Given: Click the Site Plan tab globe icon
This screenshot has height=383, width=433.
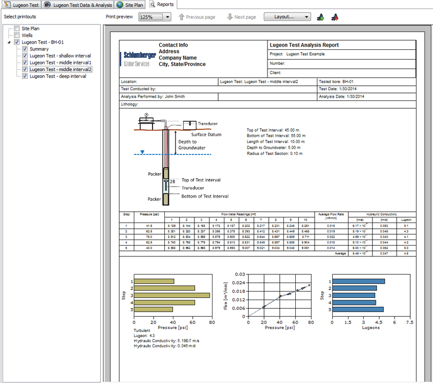Looking at the screenshot, I should pos(120,5).
